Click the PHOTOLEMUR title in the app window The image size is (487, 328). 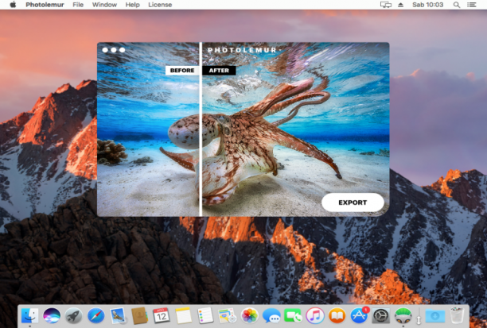(242, 50)
